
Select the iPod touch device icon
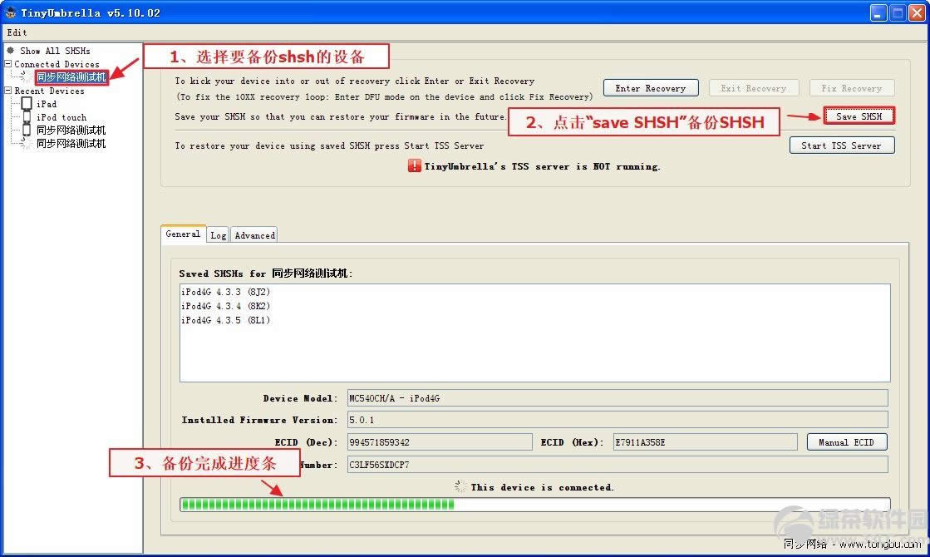(x=27, y=117)
